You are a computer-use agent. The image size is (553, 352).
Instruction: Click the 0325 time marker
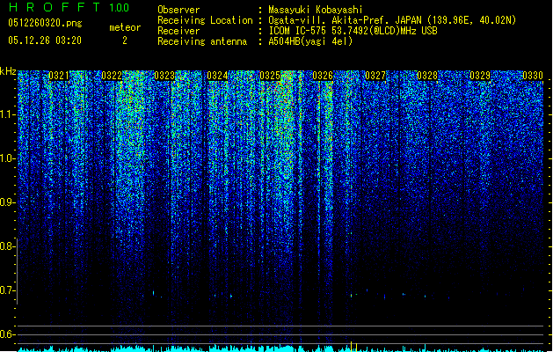[270, 76]
